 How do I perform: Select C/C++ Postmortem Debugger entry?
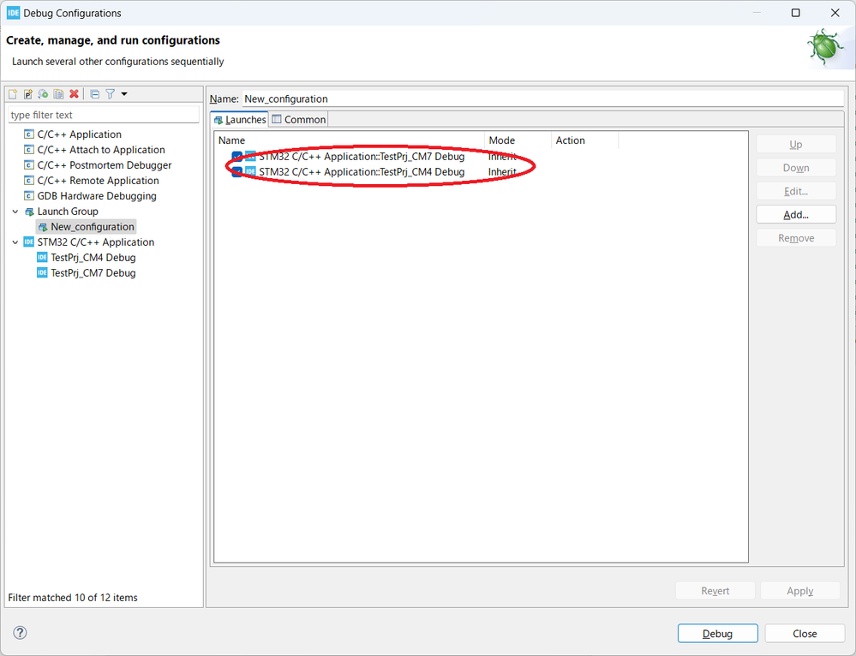(x=105, y=164)
